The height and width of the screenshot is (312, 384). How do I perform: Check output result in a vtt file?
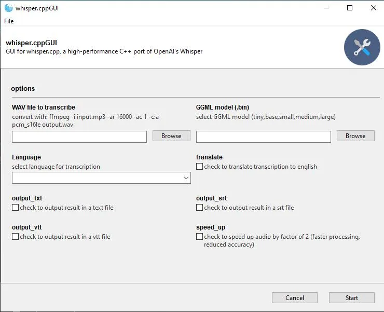tap(15, 237)
